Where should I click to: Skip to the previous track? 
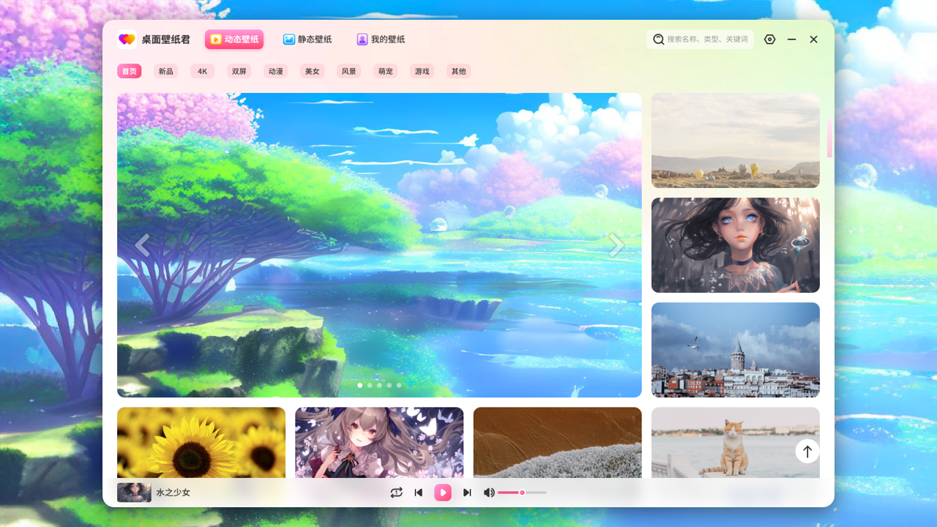pos(418,493)
